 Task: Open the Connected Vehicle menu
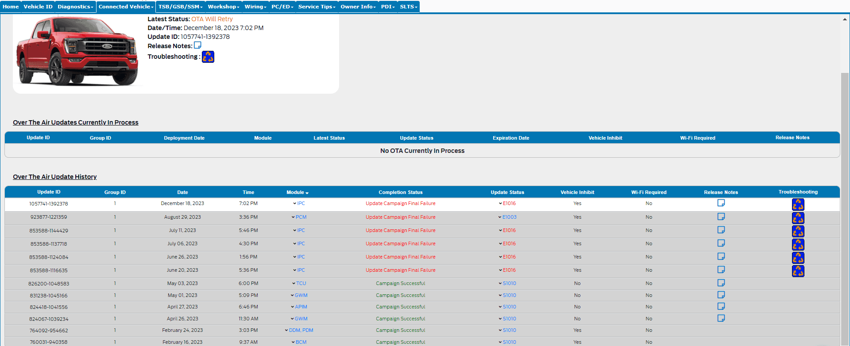[126, 7]
